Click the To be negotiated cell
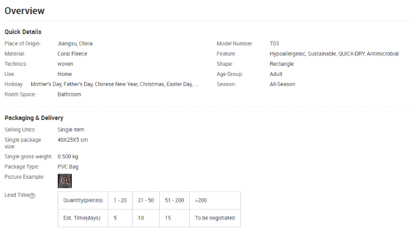 point(215,218)
